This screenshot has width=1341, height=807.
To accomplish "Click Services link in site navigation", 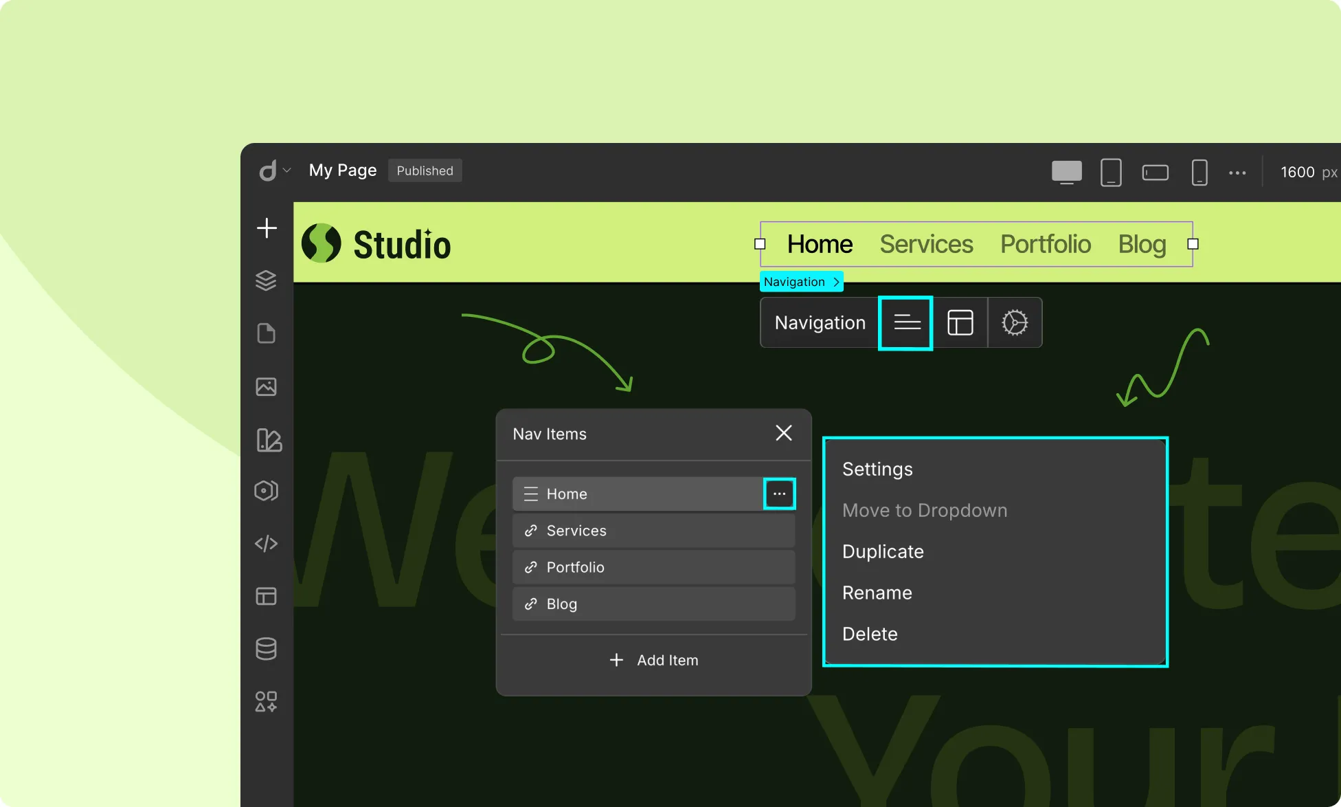I will [x=926, y=244].
